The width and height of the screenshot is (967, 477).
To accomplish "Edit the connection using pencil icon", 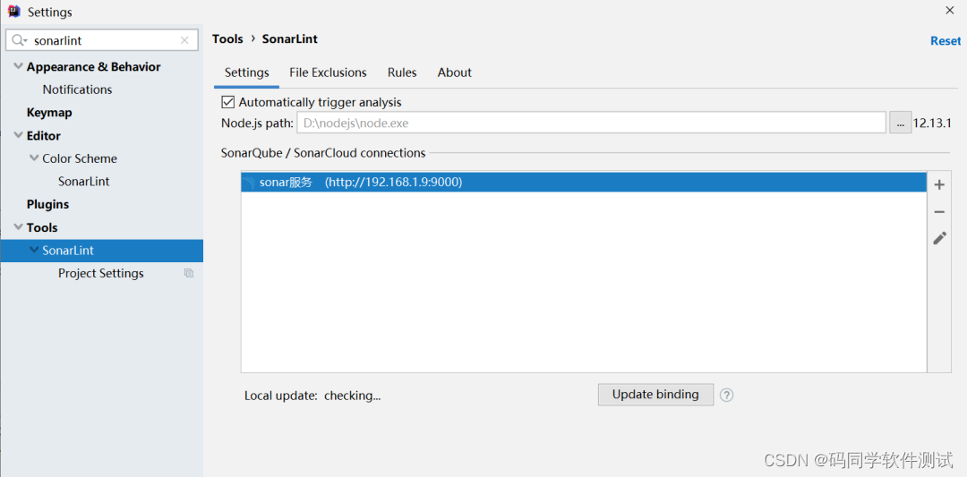I will click(939, 238).
